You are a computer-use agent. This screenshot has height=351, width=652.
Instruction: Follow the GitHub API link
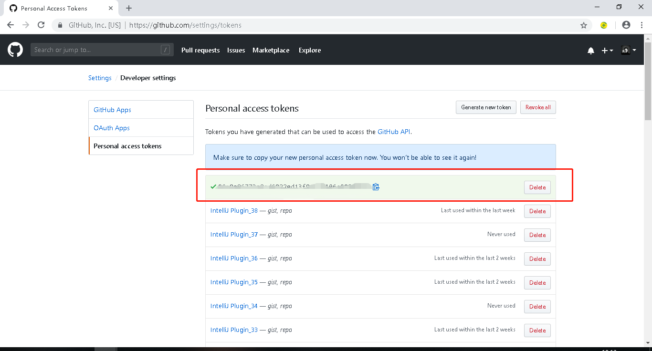[394, 132]
